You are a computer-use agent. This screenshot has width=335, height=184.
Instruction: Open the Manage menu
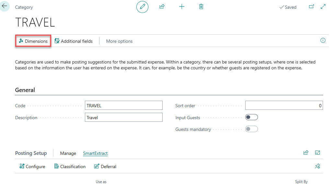[x=68, y=153]
